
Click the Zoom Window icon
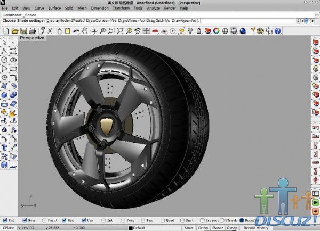pyautogui.click(x=111, y=31)
